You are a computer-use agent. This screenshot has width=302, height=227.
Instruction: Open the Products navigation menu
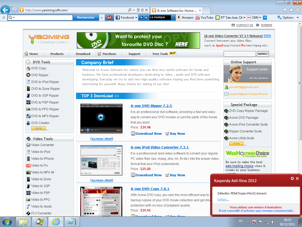tap(57, 54)
